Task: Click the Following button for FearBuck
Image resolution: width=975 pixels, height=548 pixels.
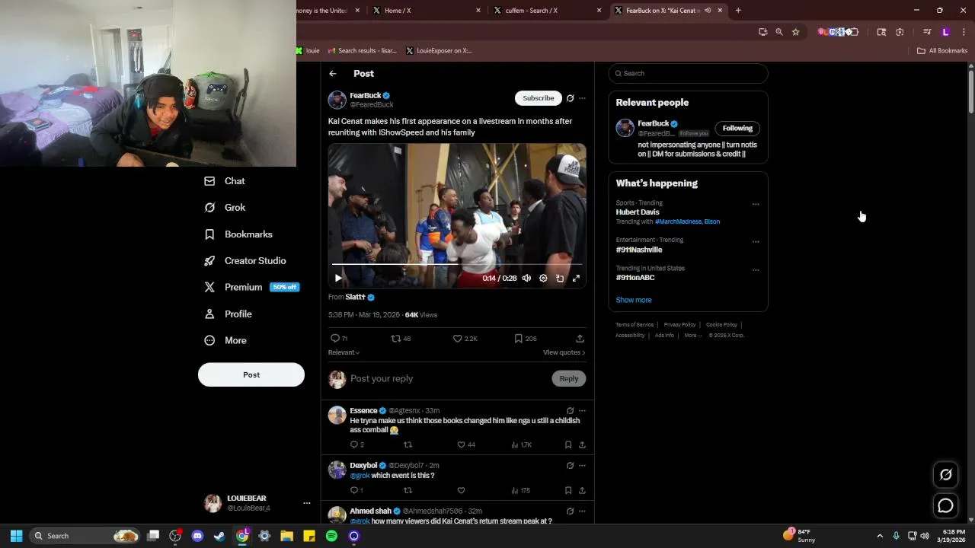Action: [x=737, y=129]
